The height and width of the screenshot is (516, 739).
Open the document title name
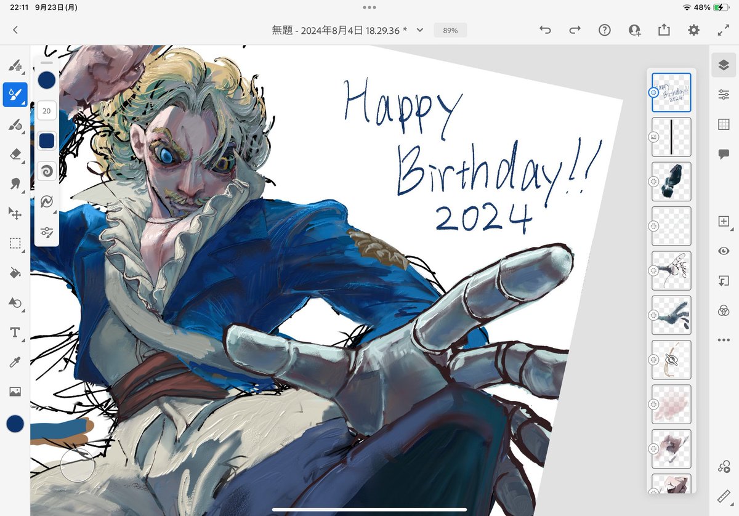click(339, 30)
